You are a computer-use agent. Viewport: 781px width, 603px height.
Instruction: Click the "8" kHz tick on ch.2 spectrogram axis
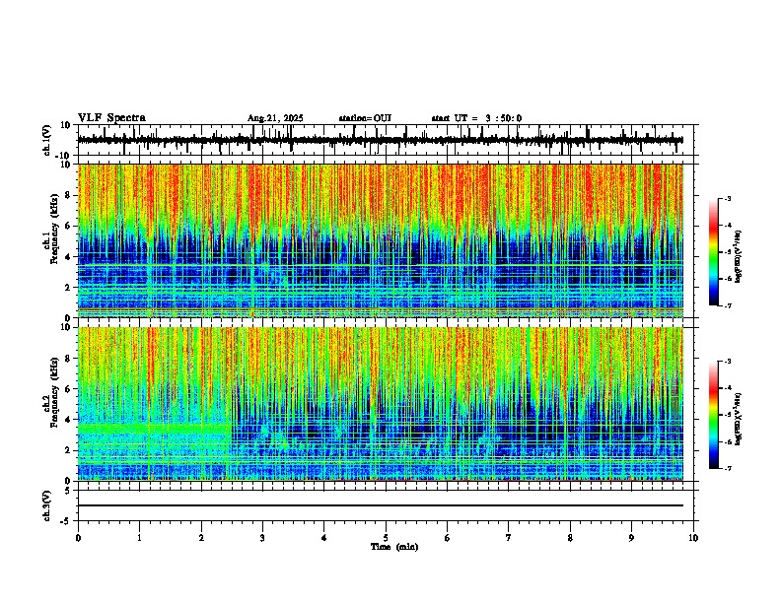[x=69, y=358]
